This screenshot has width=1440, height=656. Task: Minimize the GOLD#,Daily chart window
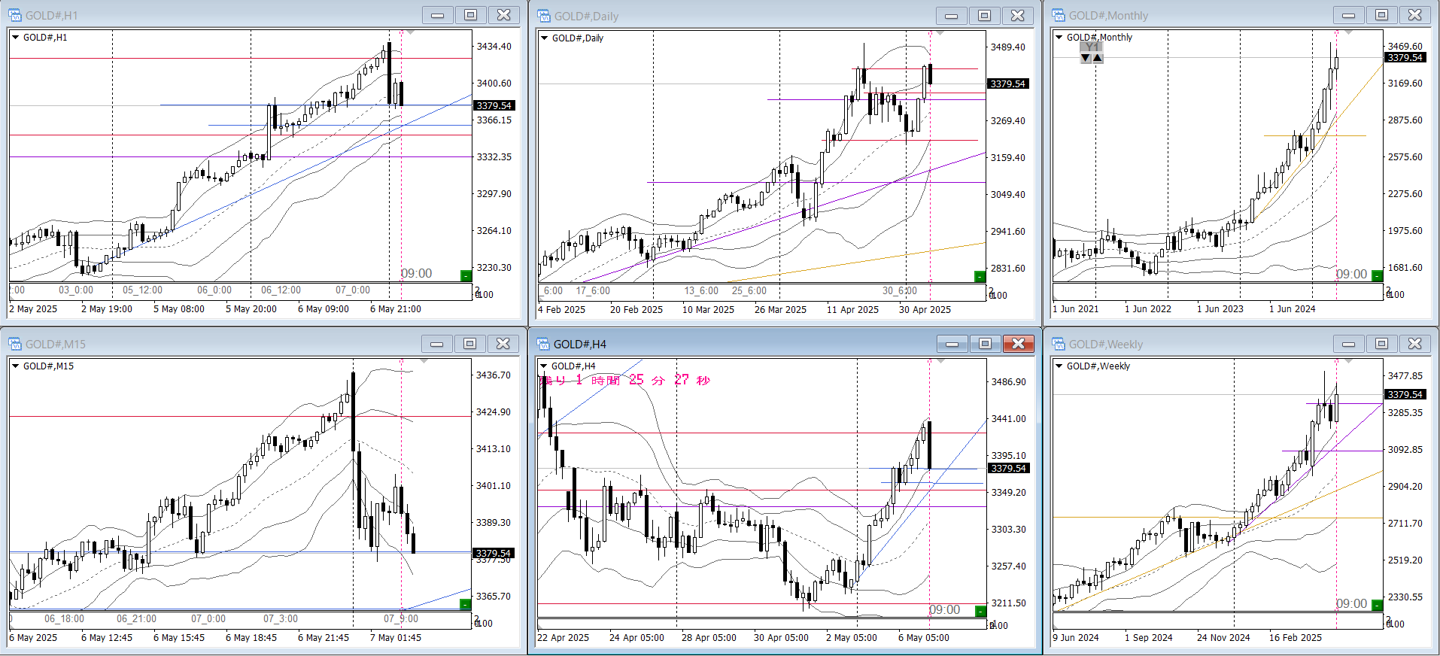pos(952,16)
